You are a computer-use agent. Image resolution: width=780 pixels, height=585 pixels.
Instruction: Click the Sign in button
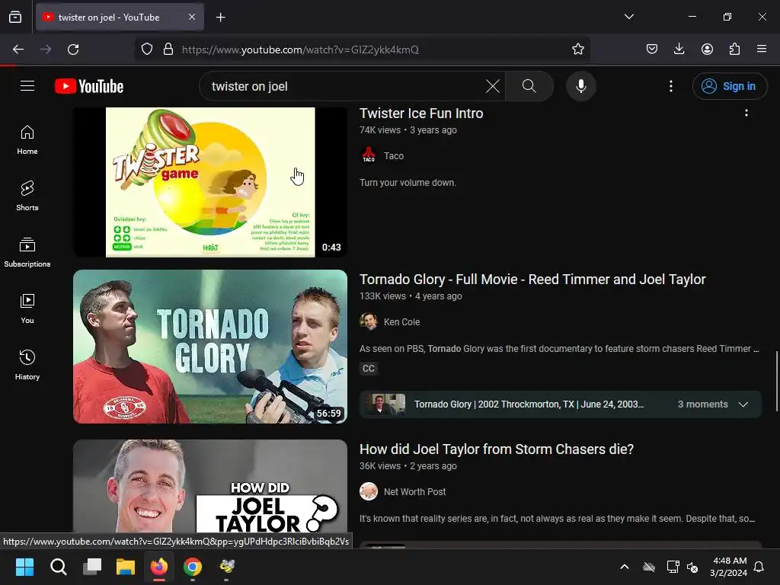729,86
